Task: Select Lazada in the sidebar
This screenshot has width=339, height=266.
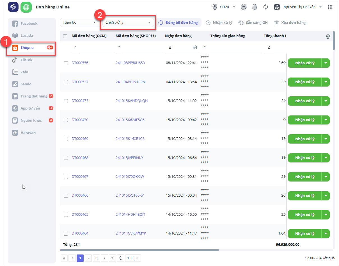Action: (32, 36)
